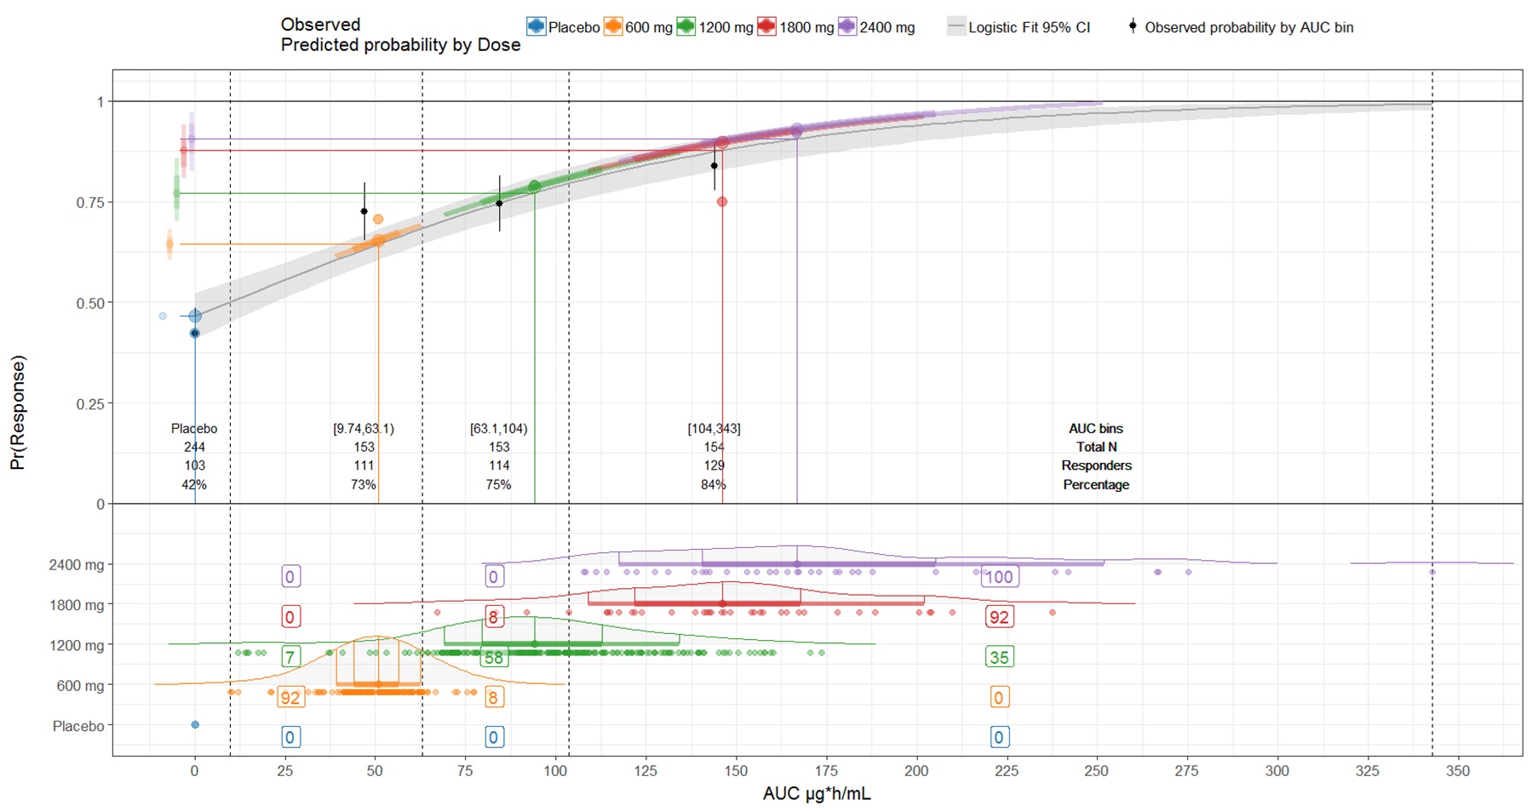Image resolution: width=1532 pixels, height=811 pixels.
Task: Click the orange 600 mg legend marker
Action: 612,27
